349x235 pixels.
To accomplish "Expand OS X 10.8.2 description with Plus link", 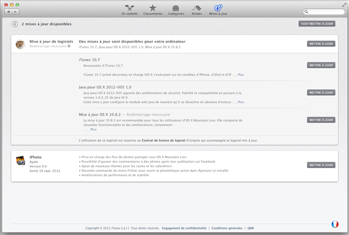I will (93, 129).
